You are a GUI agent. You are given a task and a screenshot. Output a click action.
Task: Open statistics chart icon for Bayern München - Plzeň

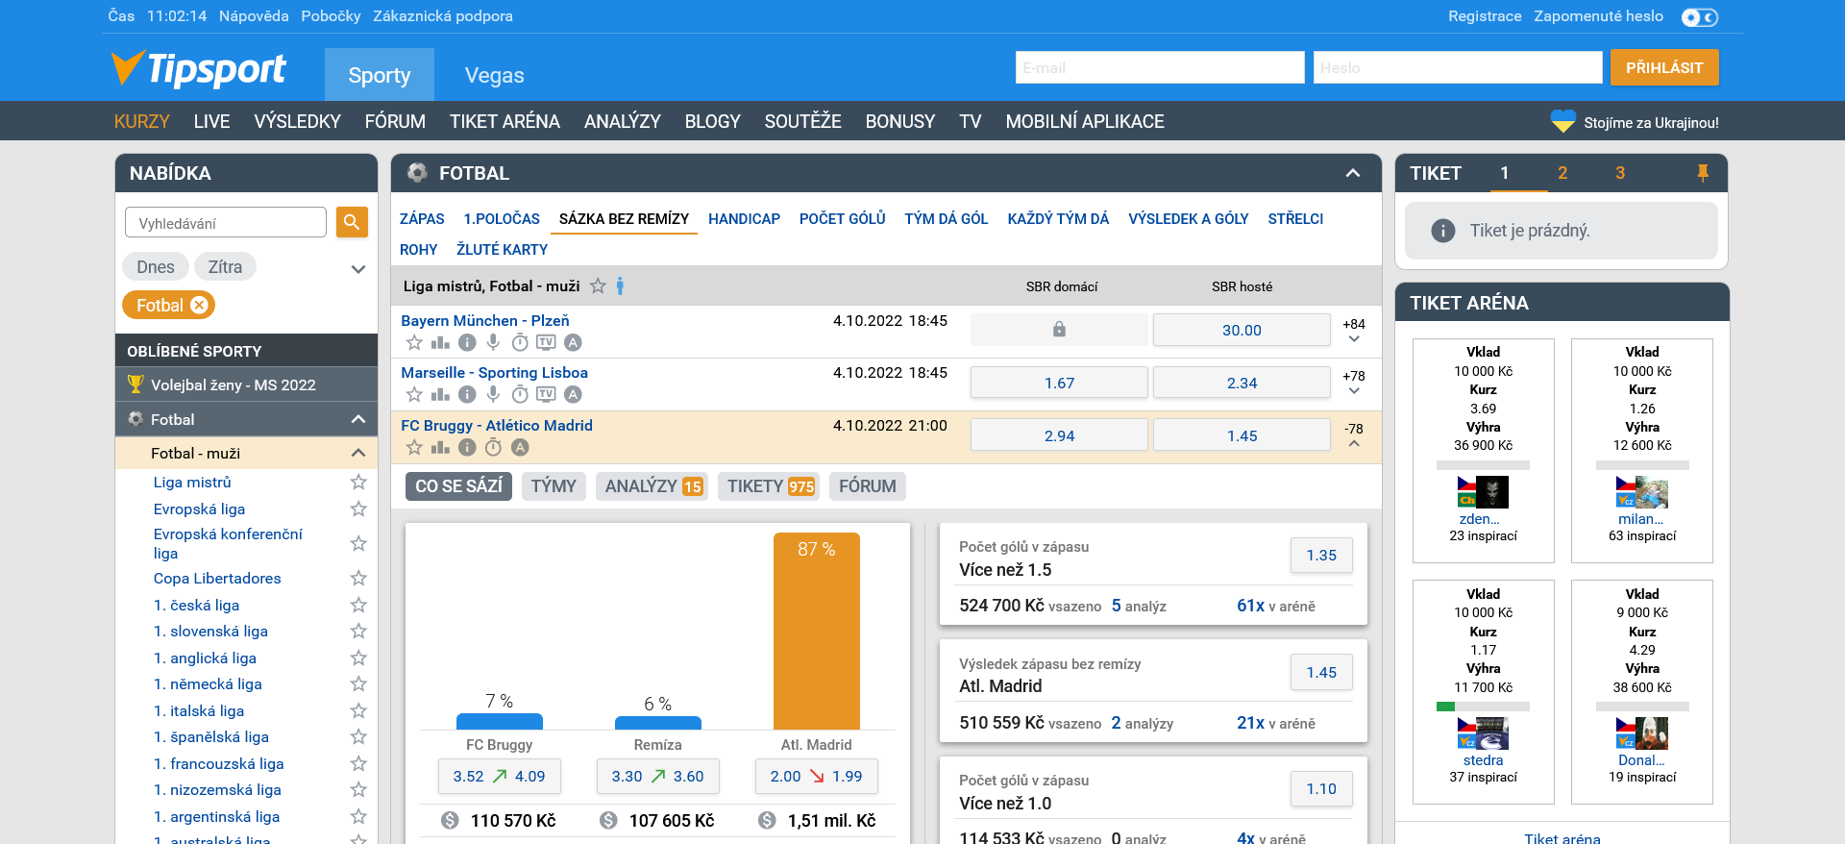[440, 342]
